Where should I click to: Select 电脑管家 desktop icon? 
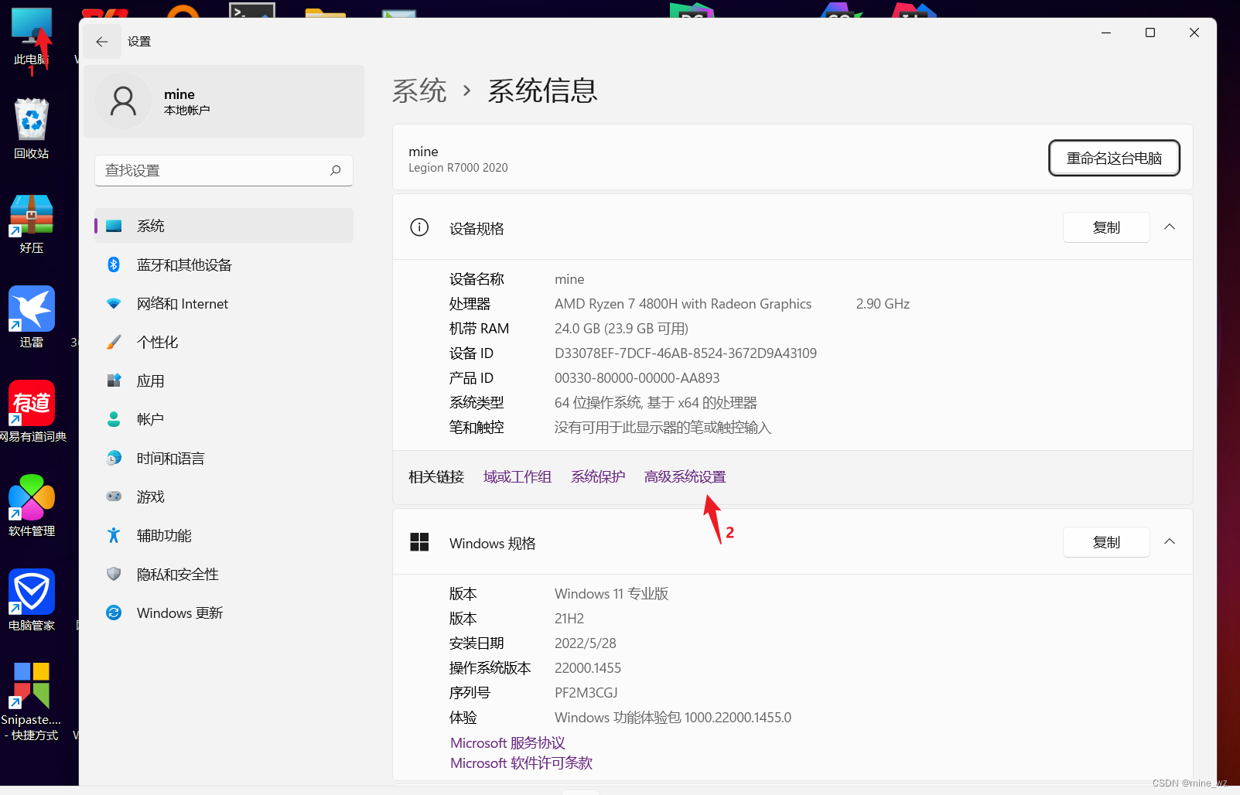click(x=32, y=600)
